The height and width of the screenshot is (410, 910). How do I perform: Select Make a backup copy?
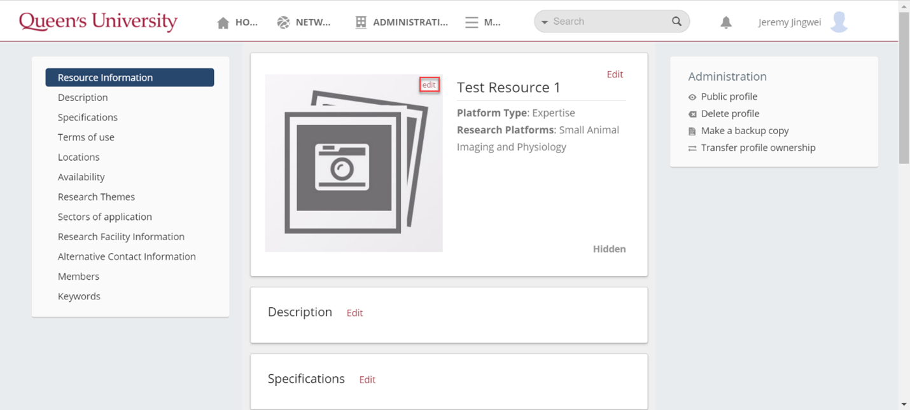pos(745,131)
